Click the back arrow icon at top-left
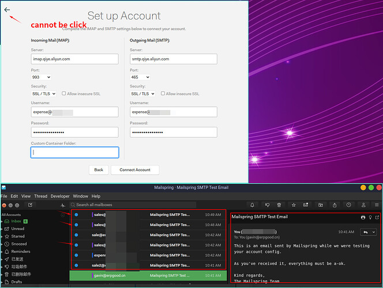This screenshot has width=383, height=288. point(7,10)
